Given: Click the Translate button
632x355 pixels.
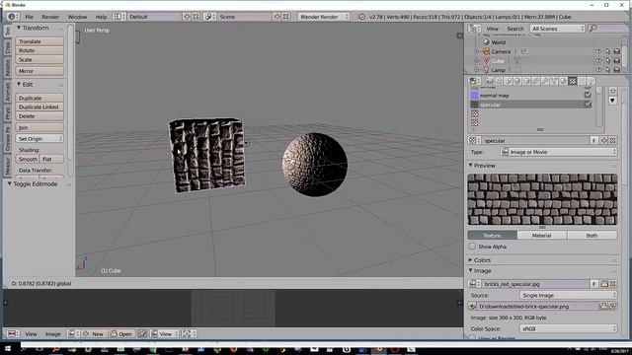Looking at the screenshot, I should [x=39, y=41].
